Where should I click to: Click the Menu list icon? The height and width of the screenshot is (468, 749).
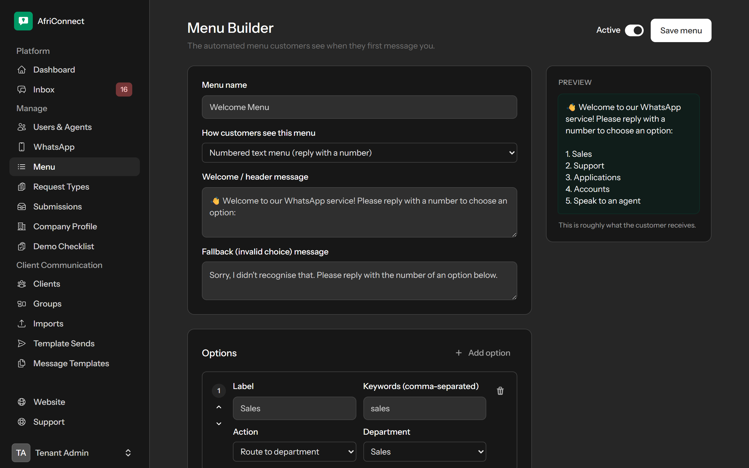click(22, 167)
